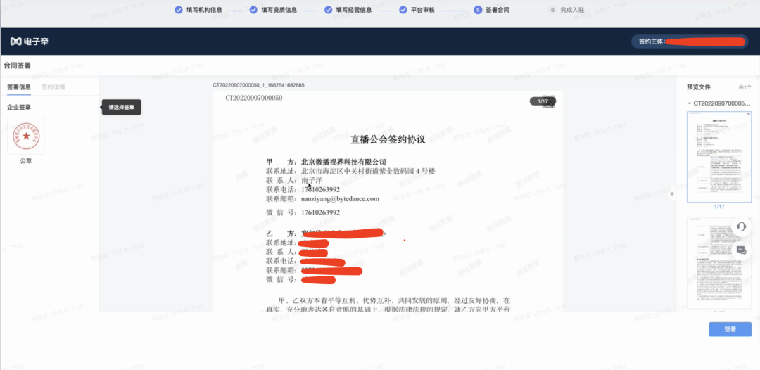This screenshot has width=760, height=370.
Task: Select the second page preview thumbnail
Action: (x=718, y=263)
